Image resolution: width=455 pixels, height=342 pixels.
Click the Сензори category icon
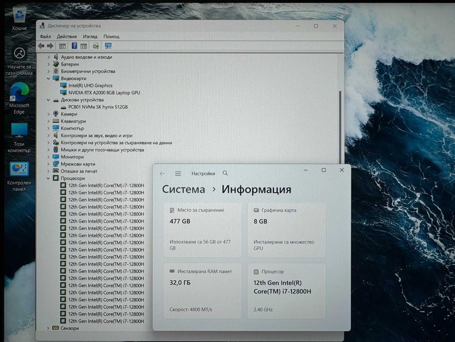click(x=56, y=328)
